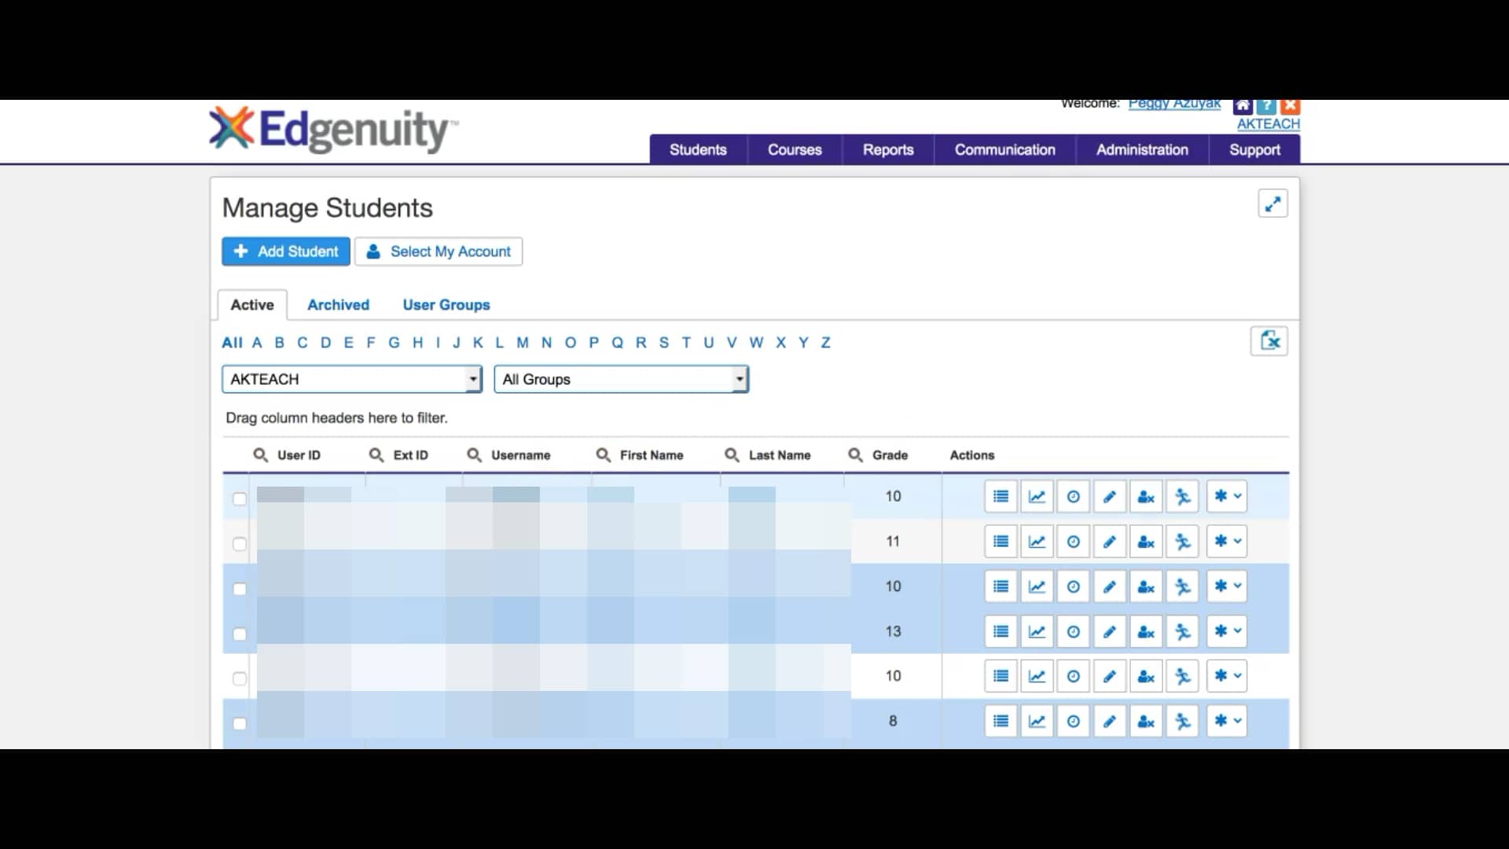The image size is (1509, 849).
Task: Open the home icon beside the welcome message
Action: [1244, 104]
